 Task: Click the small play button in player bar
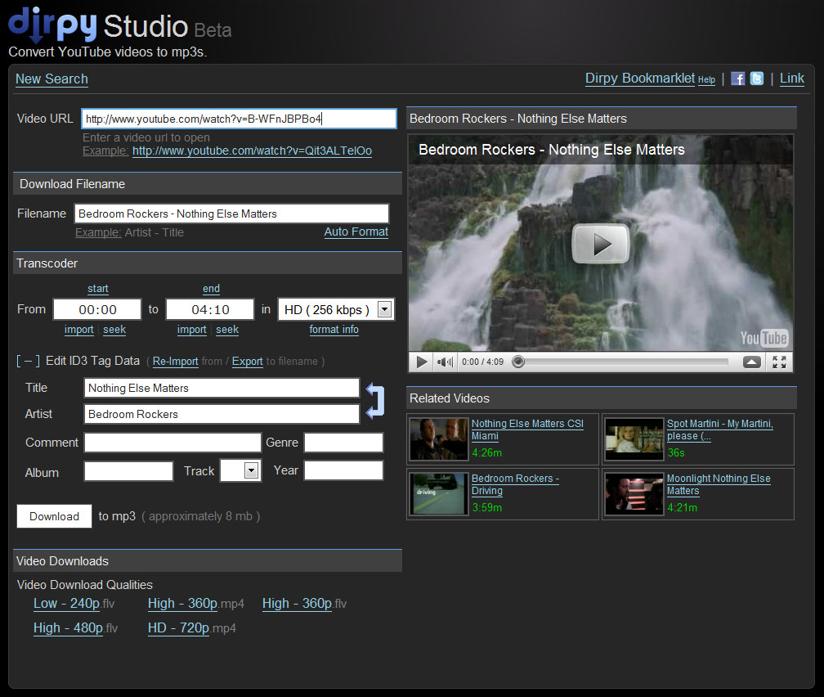tap(422, 362)
